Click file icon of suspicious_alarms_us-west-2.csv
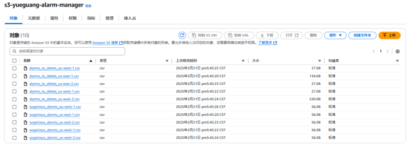Screen dimensions: 409x145 25,138
